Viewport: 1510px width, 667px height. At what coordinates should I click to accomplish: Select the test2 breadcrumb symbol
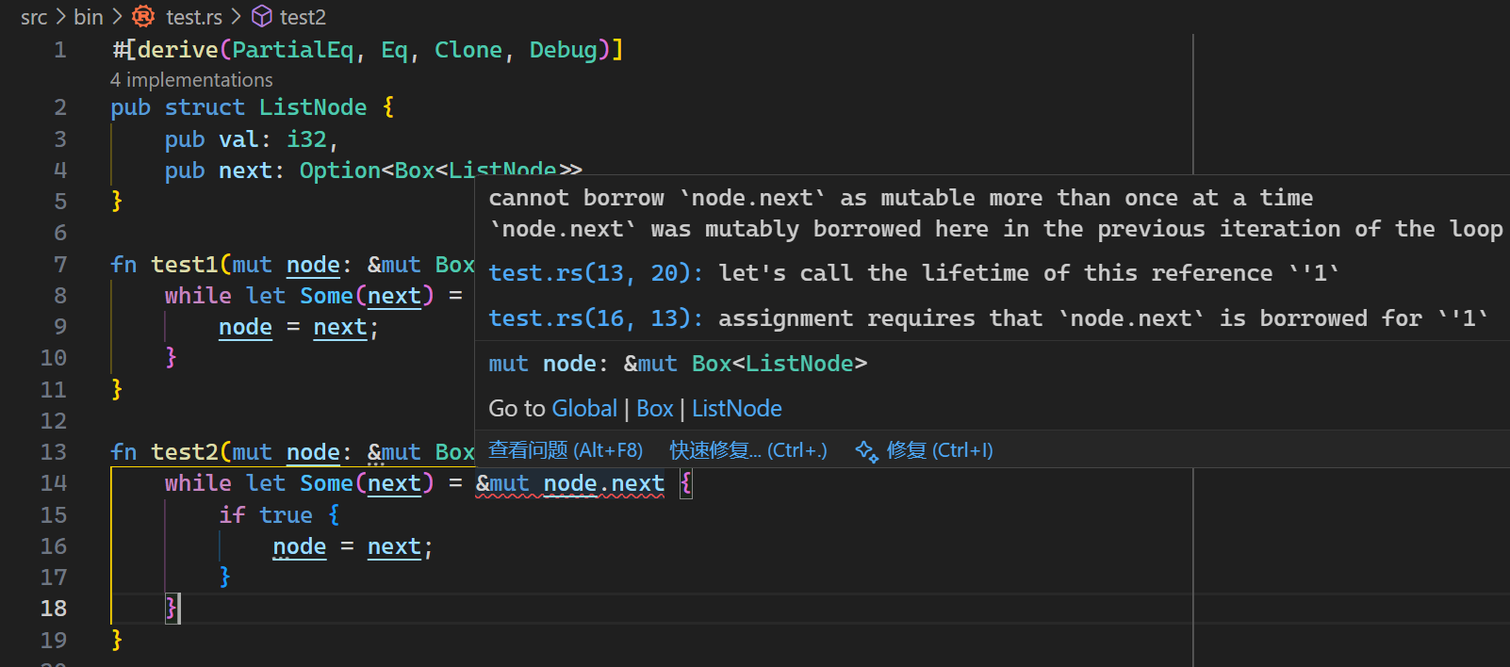(303, 17)
